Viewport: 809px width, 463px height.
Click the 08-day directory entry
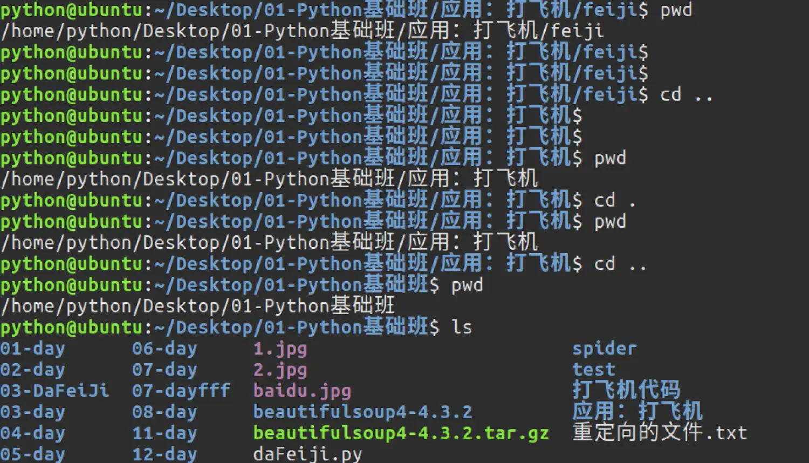point(164,412)
